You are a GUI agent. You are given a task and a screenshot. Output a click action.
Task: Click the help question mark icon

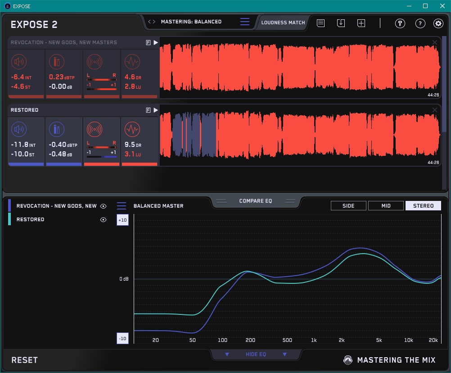[x=420, y=23]
